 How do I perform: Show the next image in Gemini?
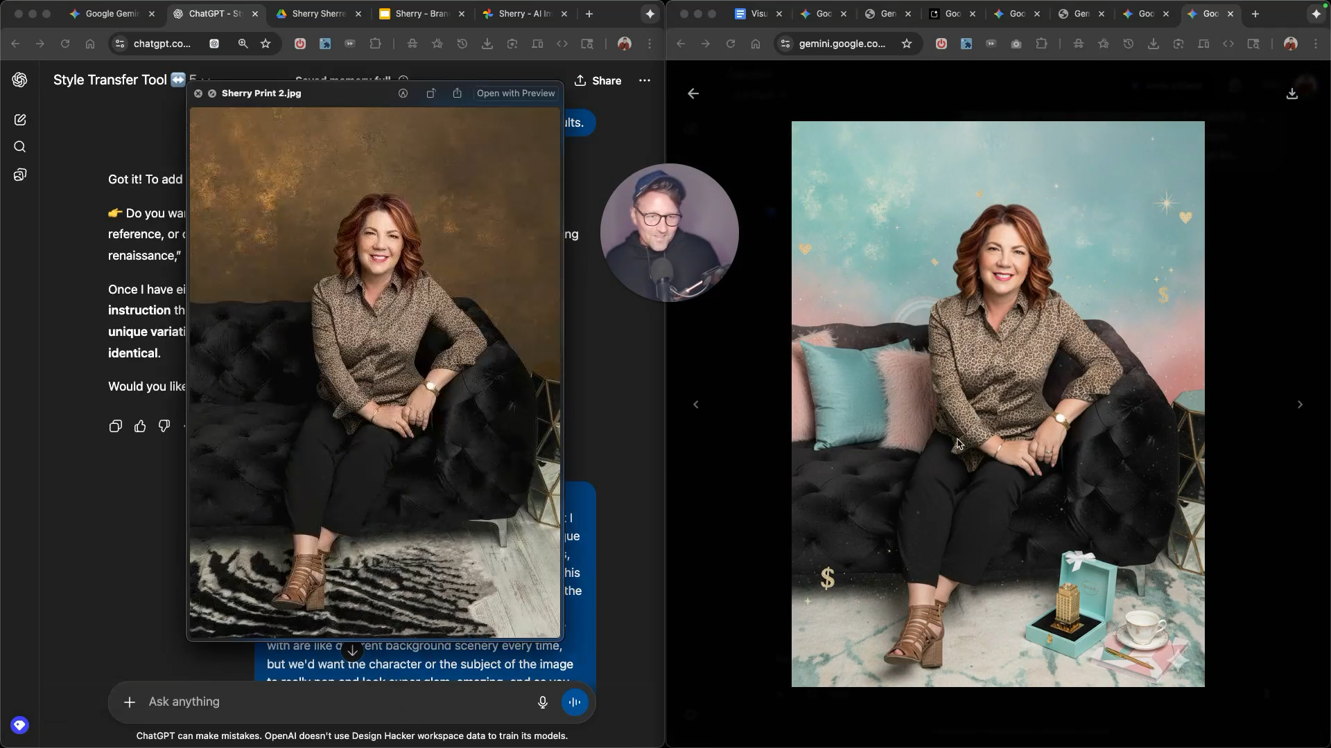1300,404
